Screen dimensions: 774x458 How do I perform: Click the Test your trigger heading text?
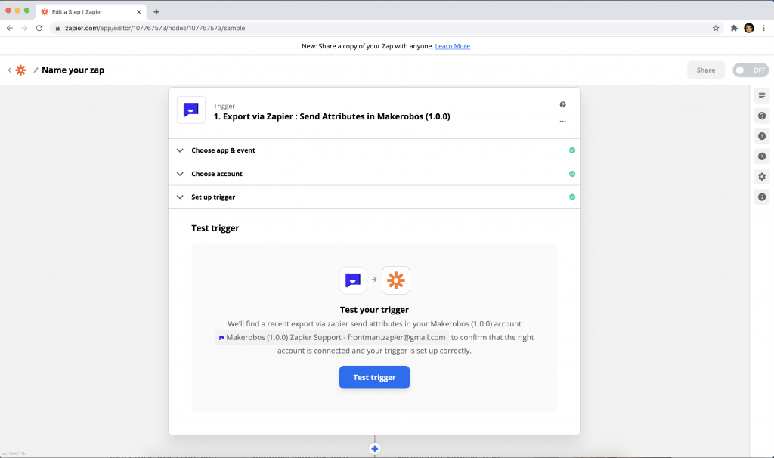click(374, 310)
